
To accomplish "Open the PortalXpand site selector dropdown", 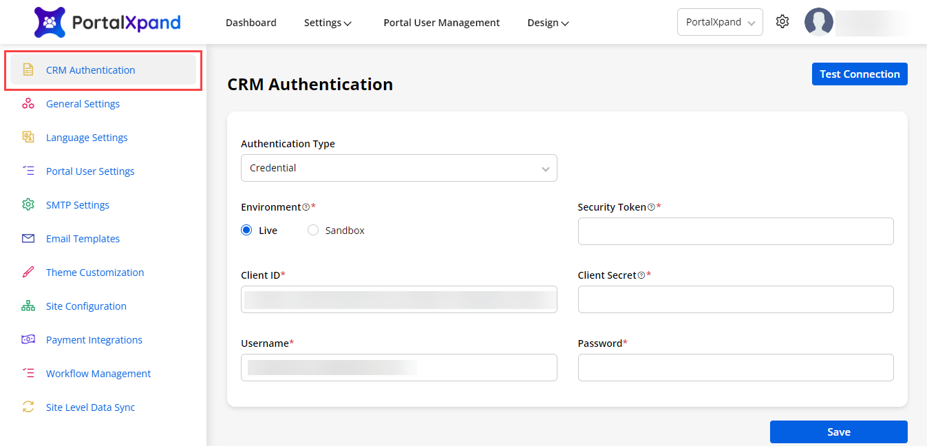I will coord(719,22).
